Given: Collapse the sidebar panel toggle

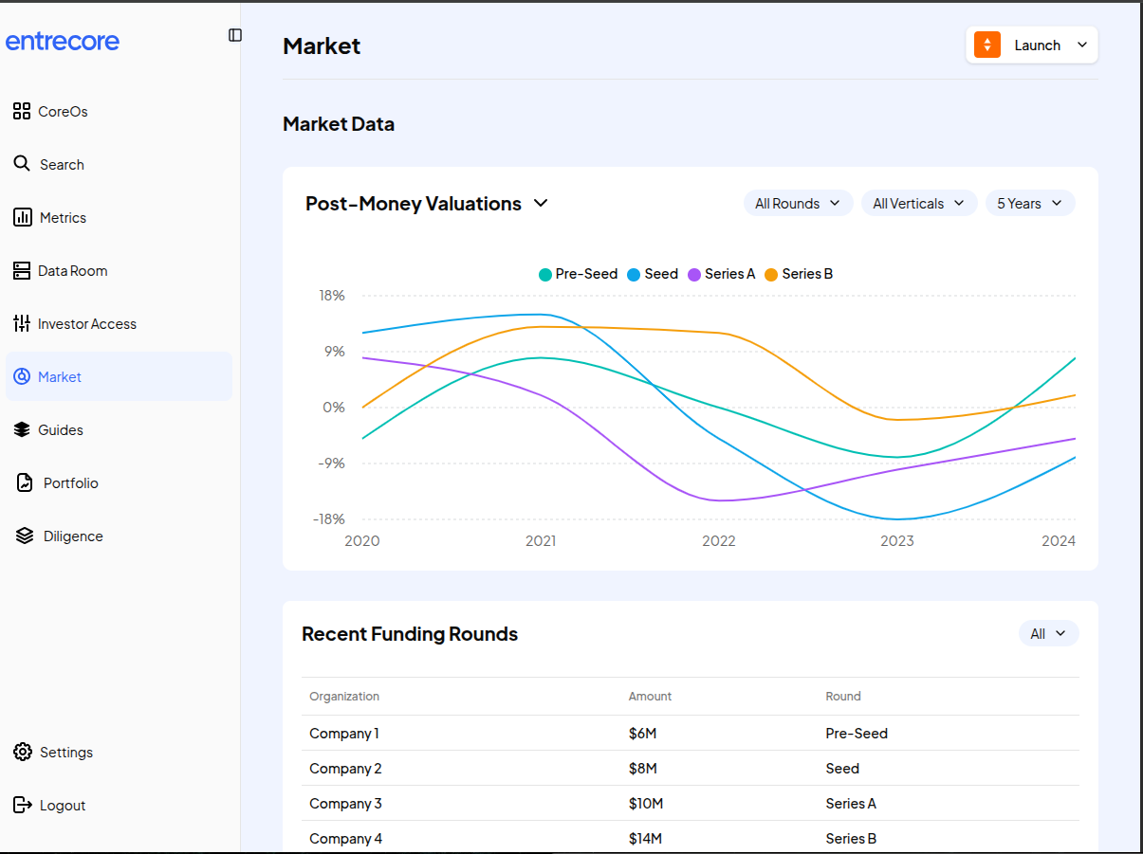Looking at the screenshot, I should 235,35.
